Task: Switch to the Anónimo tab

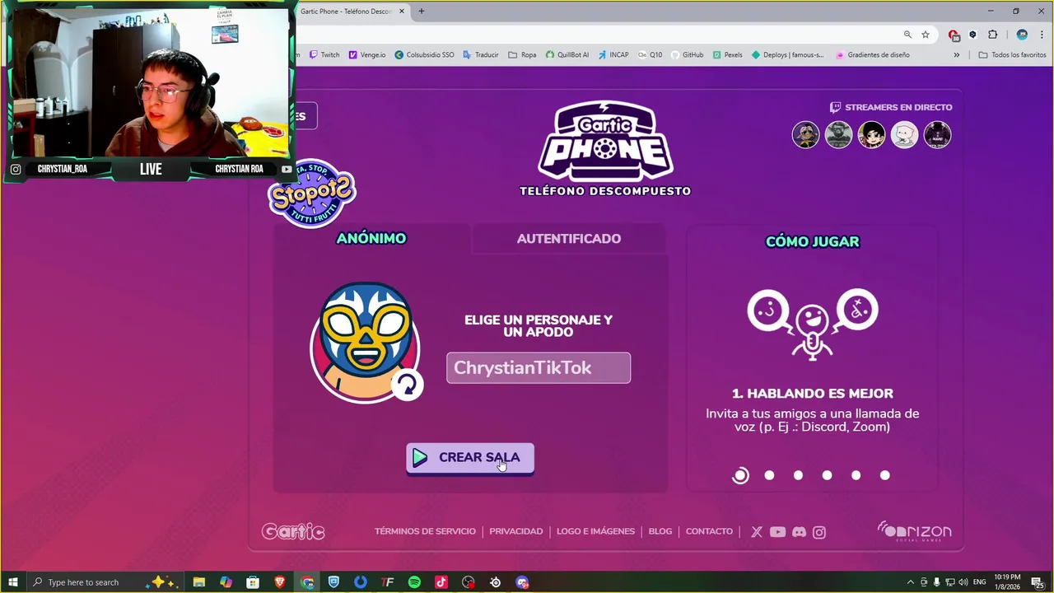Action: coord(371,239)
